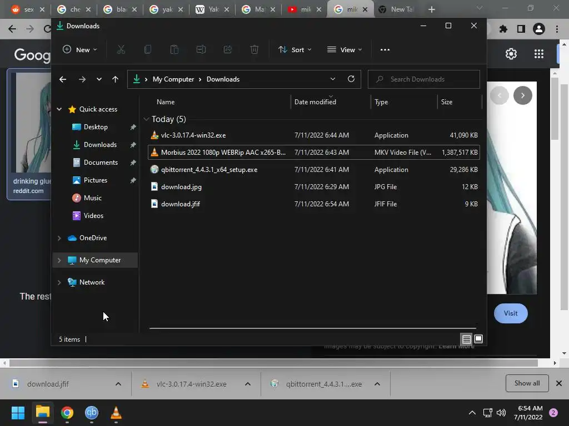The width and height of the screenshot is (569, 426).
Task: Click the volume speaker tray icon
Action: coord(501,413)
